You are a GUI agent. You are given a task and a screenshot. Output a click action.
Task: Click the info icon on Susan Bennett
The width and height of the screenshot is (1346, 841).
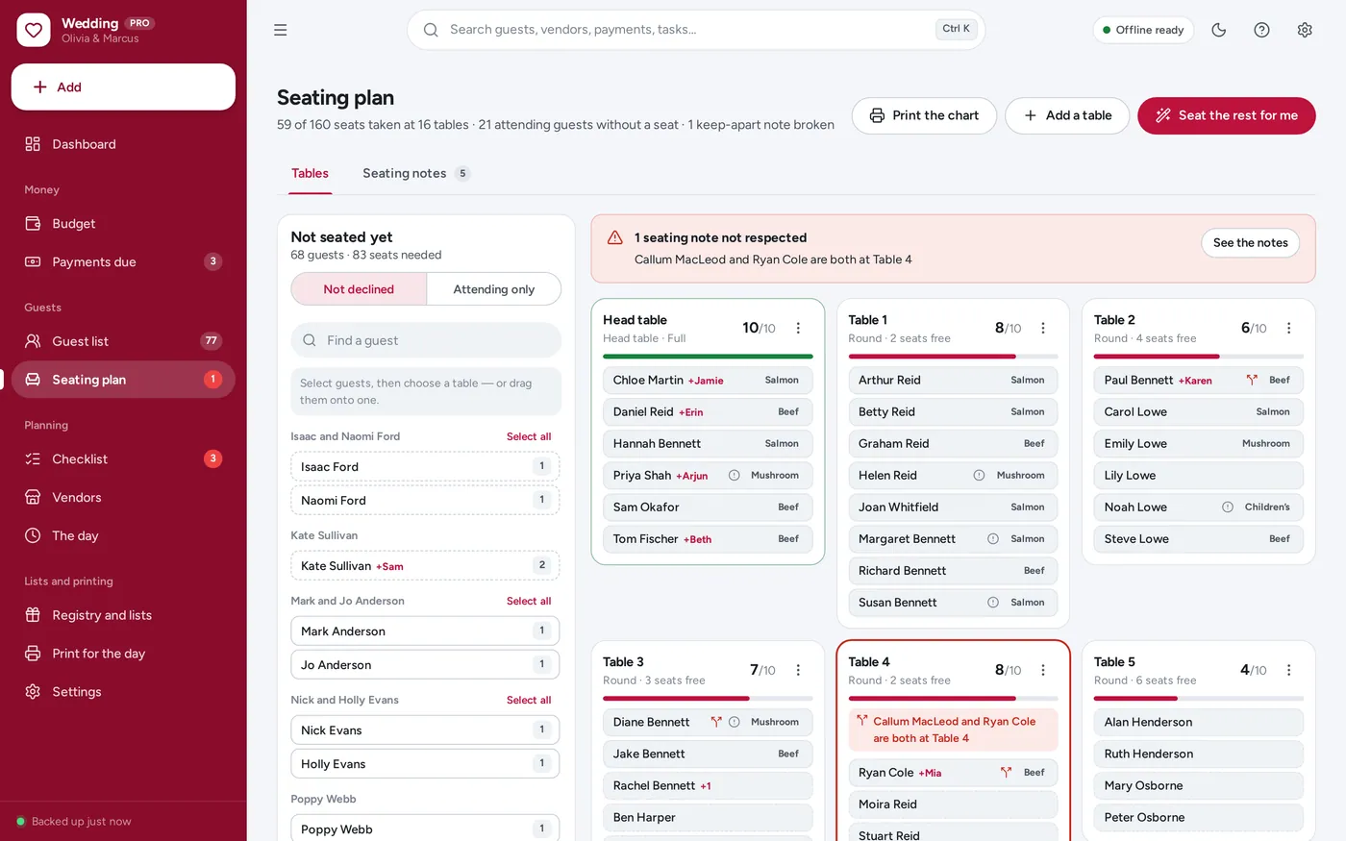pyautogui.click(x=993, y=602)
